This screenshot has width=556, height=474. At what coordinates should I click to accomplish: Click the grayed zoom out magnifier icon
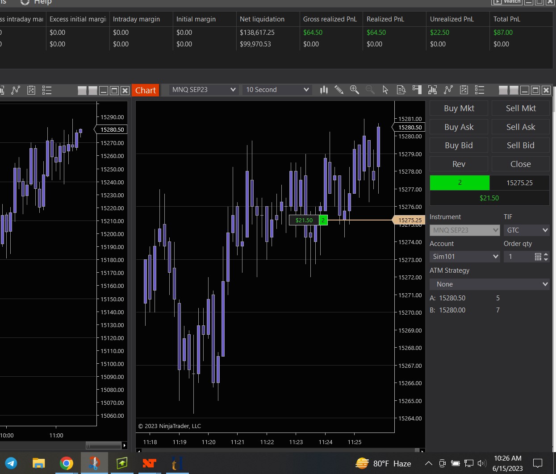point(370,90)
